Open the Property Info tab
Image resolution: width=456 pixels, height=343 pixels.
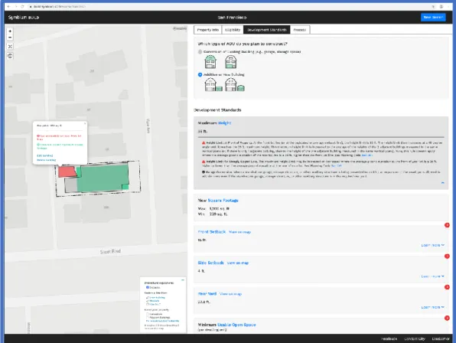pyautogui.click(x=208, y=30)
